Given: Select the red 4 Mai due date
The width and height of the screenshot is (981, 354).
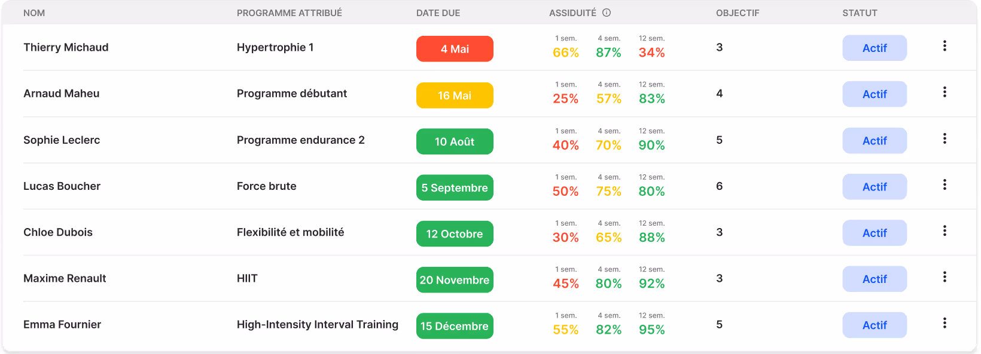Looking at the screenshot, I should click(455, 49).
